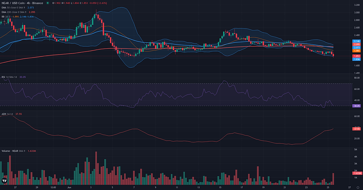The width and height of the screenshot is (363, 190).
Task: Click the High value 1.948
Action: click(67, 3)
